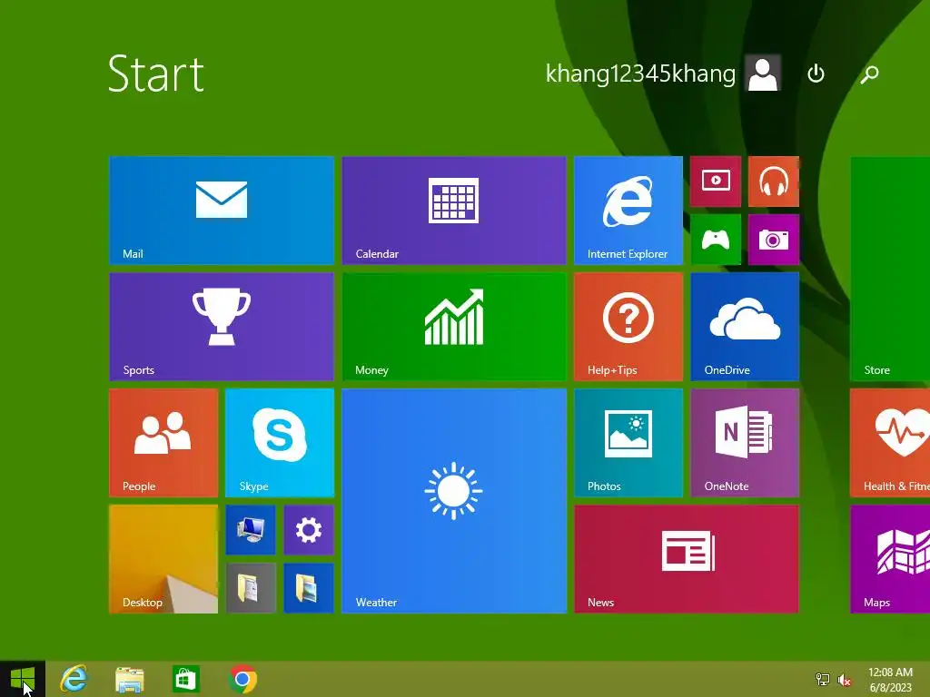
Task: Launch the Skype tile
Action: click(280, 443)
